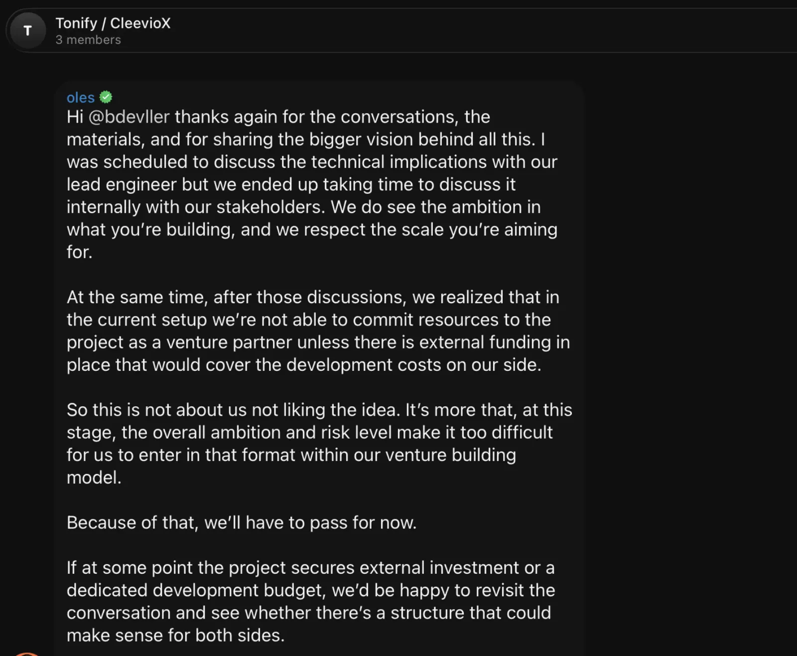Viewport: 797px width, 656px height.
Task: Select the line 'Because of that, we'll have to pass'
Action: [x=242, y=522]
